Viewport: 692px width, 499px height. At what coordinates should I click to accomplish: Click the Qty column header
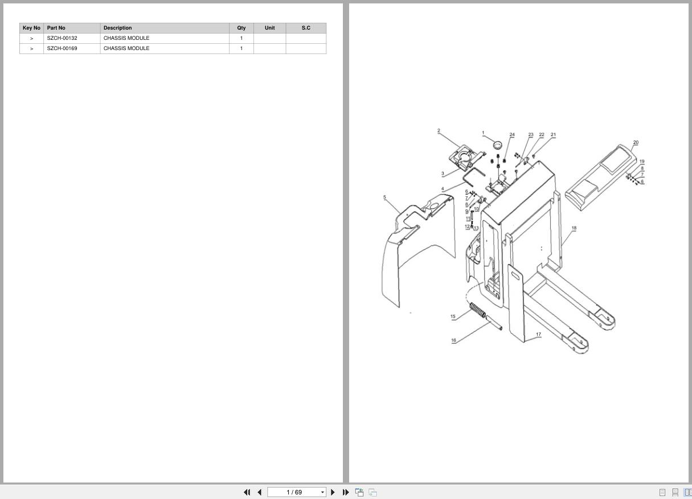[241, 28]
